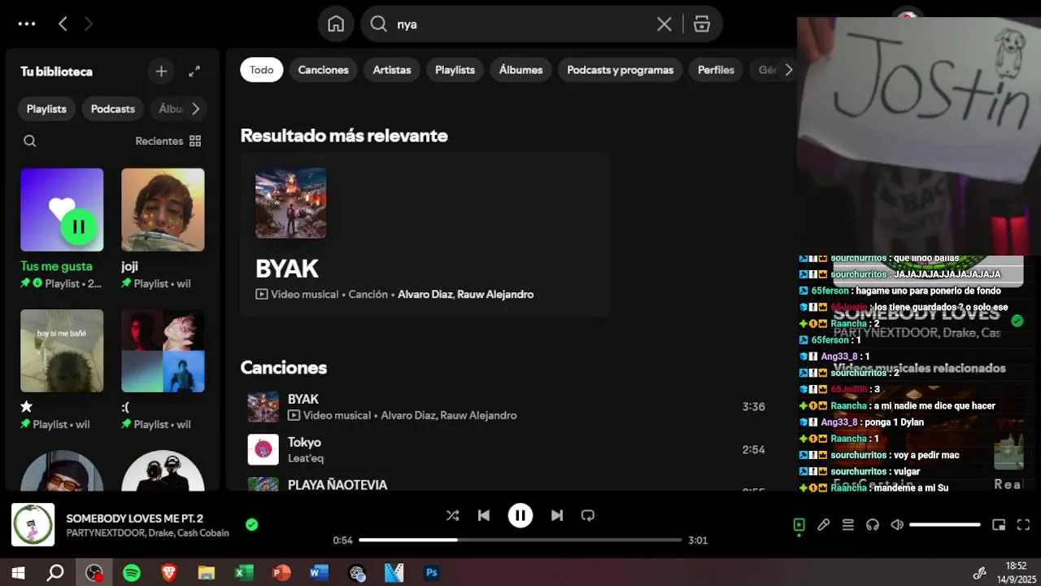
Task: Filter library by Podcasts
Action: pos(113,108)
